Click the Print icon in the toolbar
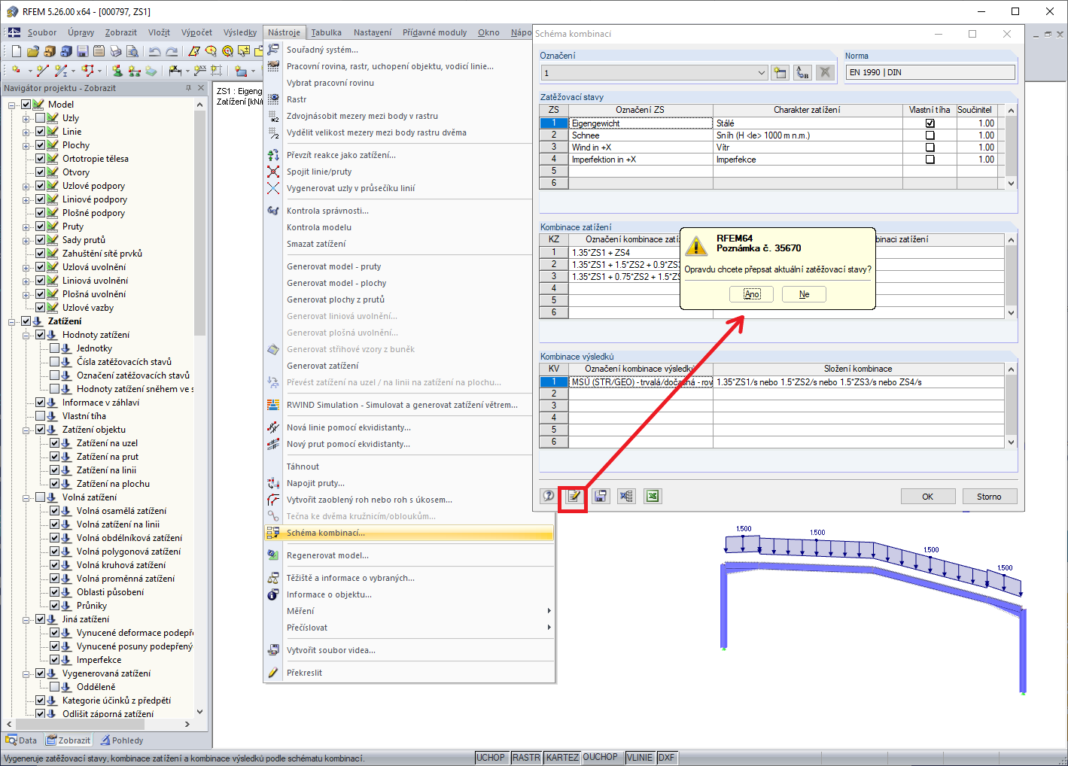This screenshot has height=766, width=1068. (x=115, y=51)
